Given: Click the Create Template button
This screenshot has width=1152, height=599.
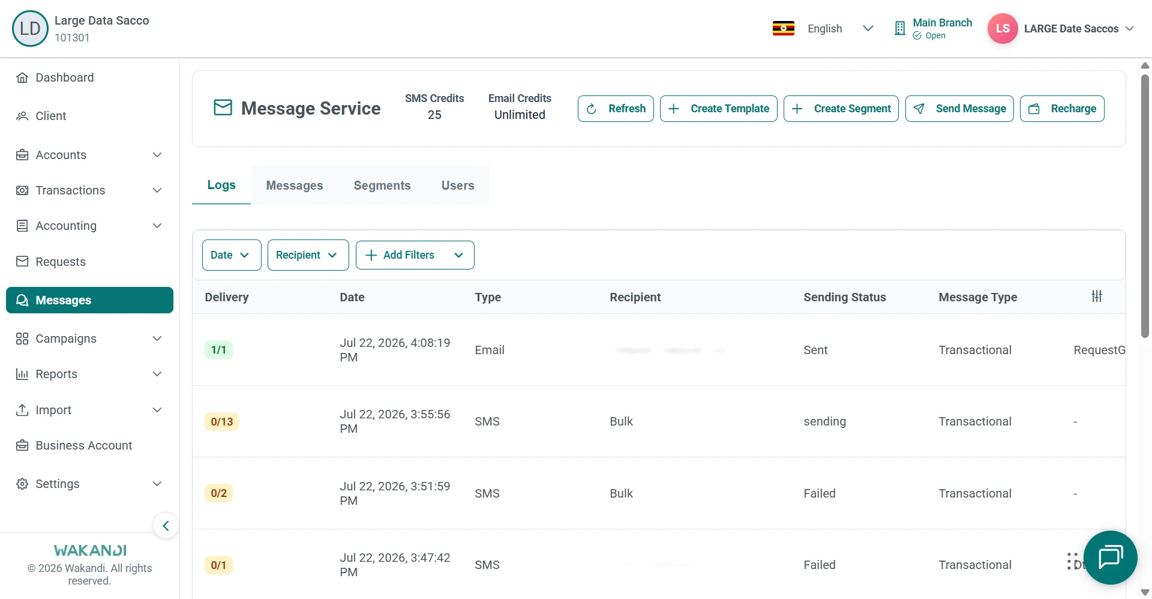Looking at the screenshot, I should [x=719, y=109].
